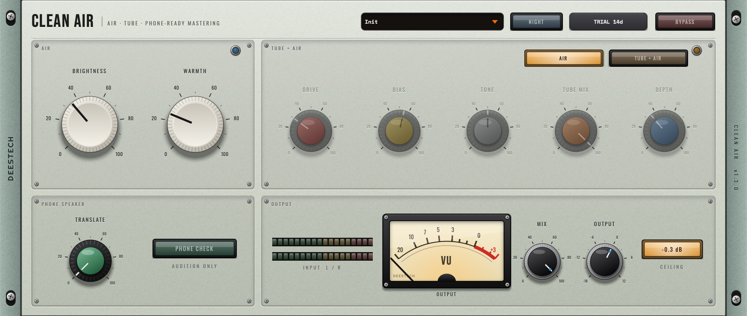The image size is (747, 316).
Task: Click the olive BIAS knob
Action: tap(399, 131)
